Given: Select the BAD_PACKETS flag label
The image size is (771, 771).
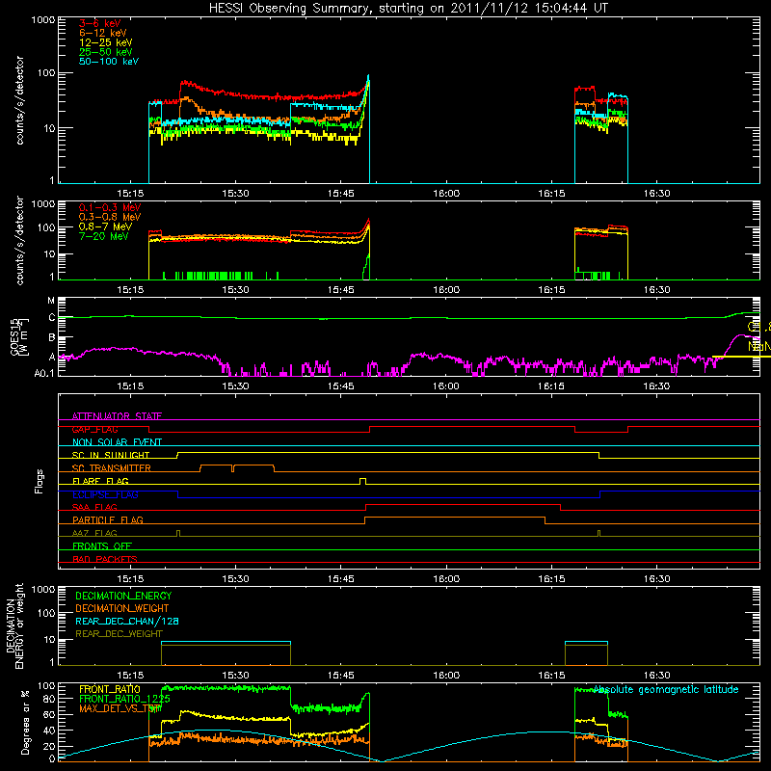Looking at the screenshot, I should pyautogui.click(x=105, y=559).
